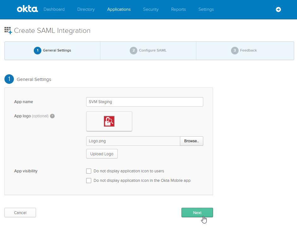The width and height of the screenshot is (297, 228).
Task: Click step 2 circle for Configure SAML
Action: click(134, 51)
